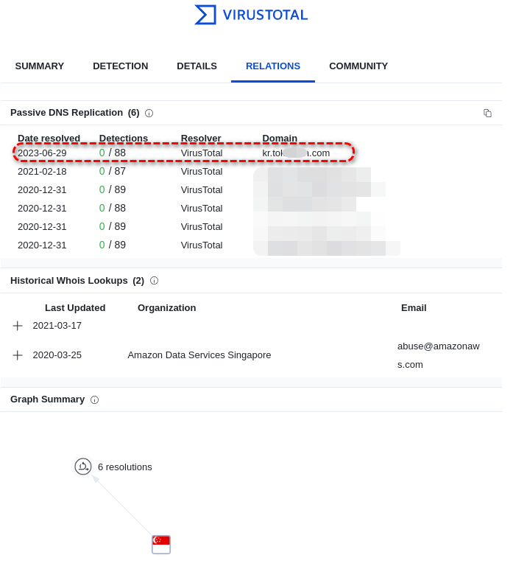Click the Singapore flag graph node
This screenshot has height=569, width=527.
coord(161,545)
